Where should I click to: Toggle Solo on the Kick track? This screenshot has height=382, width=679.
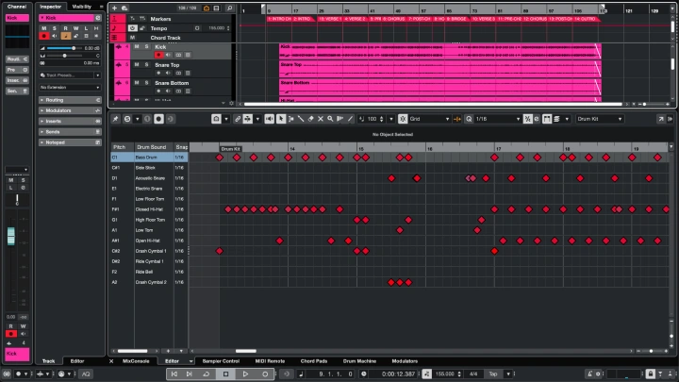coord(146,46)
